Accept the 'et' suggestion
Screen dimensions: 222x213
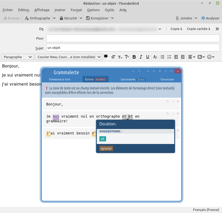tap(103, 139)
